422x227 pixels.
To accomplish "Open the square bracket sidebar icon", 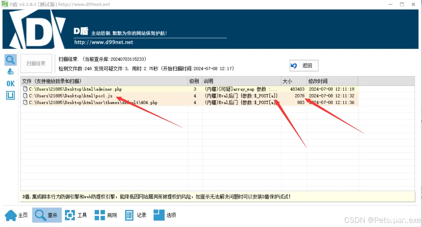I will [10, 95].
